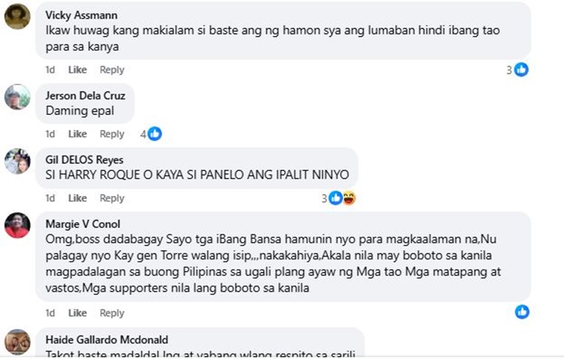Open Gil DELOS Reyes' profile picture
The width and height of the screenshot is (564, 359).
pyautogui.click(x=17, y=161)
